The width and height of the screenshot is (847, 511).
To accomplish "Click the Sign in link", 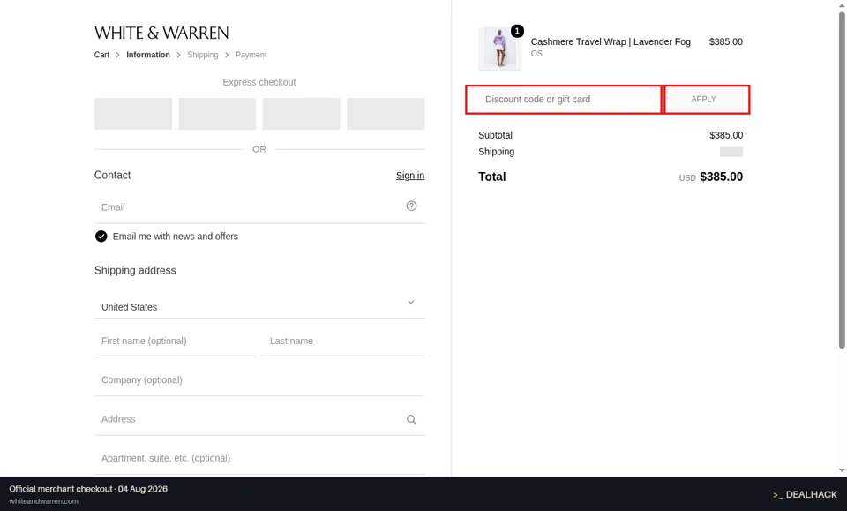I will pyautogui.click(x=410, y=176).
